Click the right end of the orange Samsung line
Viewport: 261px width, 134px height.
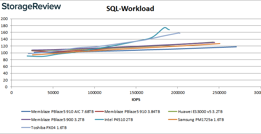(x=220, y=43)
